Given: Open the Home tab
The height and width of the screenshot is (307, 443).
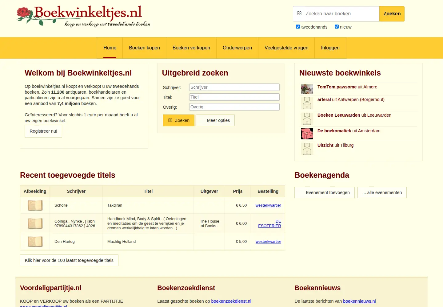Looking at the screenshot, I should (x=110, y=48).
